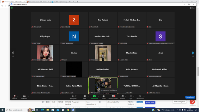Select the Mei Wulandari participant tile

pyautogui.click(x=103, y=69)
